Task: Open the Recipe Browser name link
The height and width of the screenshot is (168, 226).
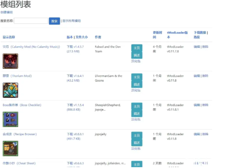Action: pos(20,134)
